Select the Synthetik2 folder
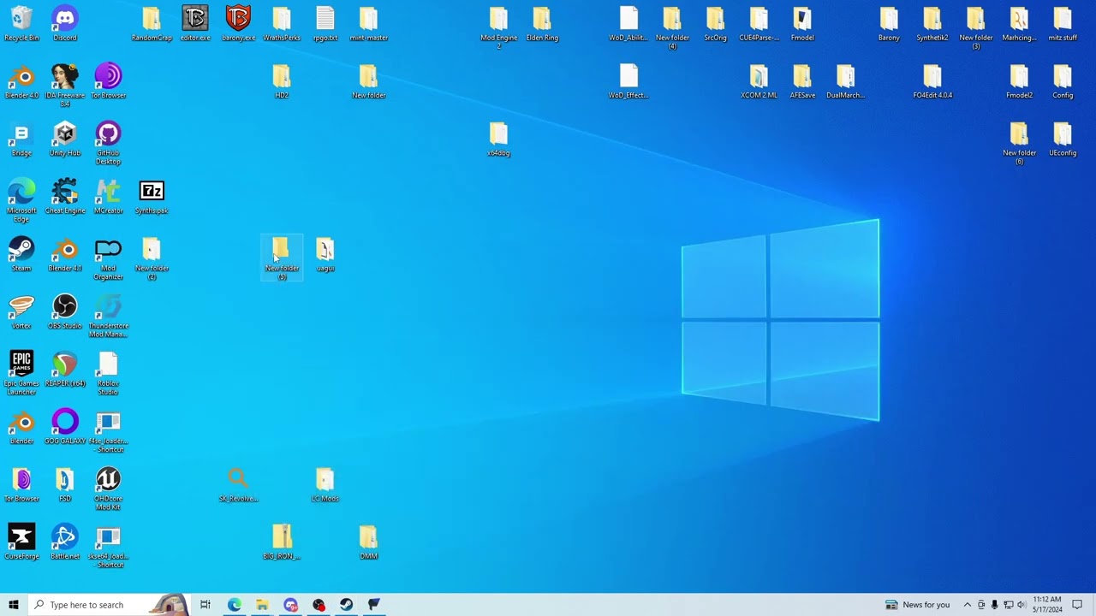 pos(932,24)
